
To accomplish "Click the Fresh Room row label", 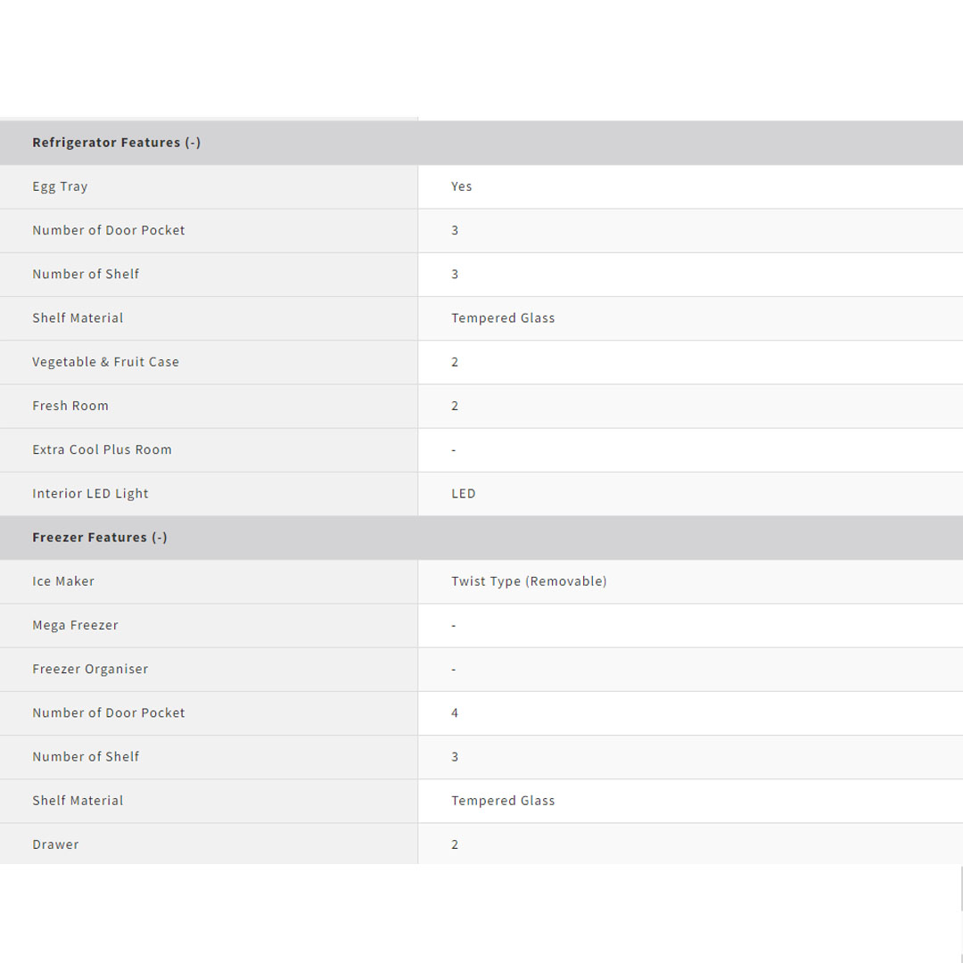I will tap(70, 406).
